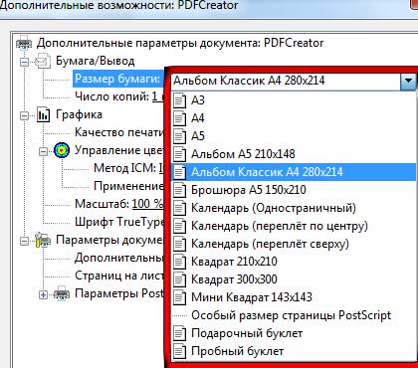Click the Бумага/Вывод paper icon
Screen dimensions: 418x368
[43, 62]
